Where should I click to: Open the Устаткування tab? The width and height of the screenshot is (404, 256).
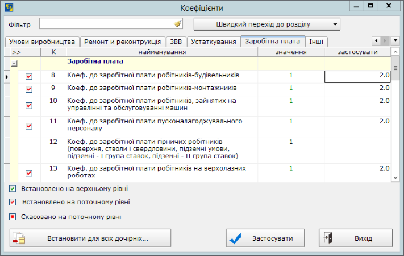(213, 42)
